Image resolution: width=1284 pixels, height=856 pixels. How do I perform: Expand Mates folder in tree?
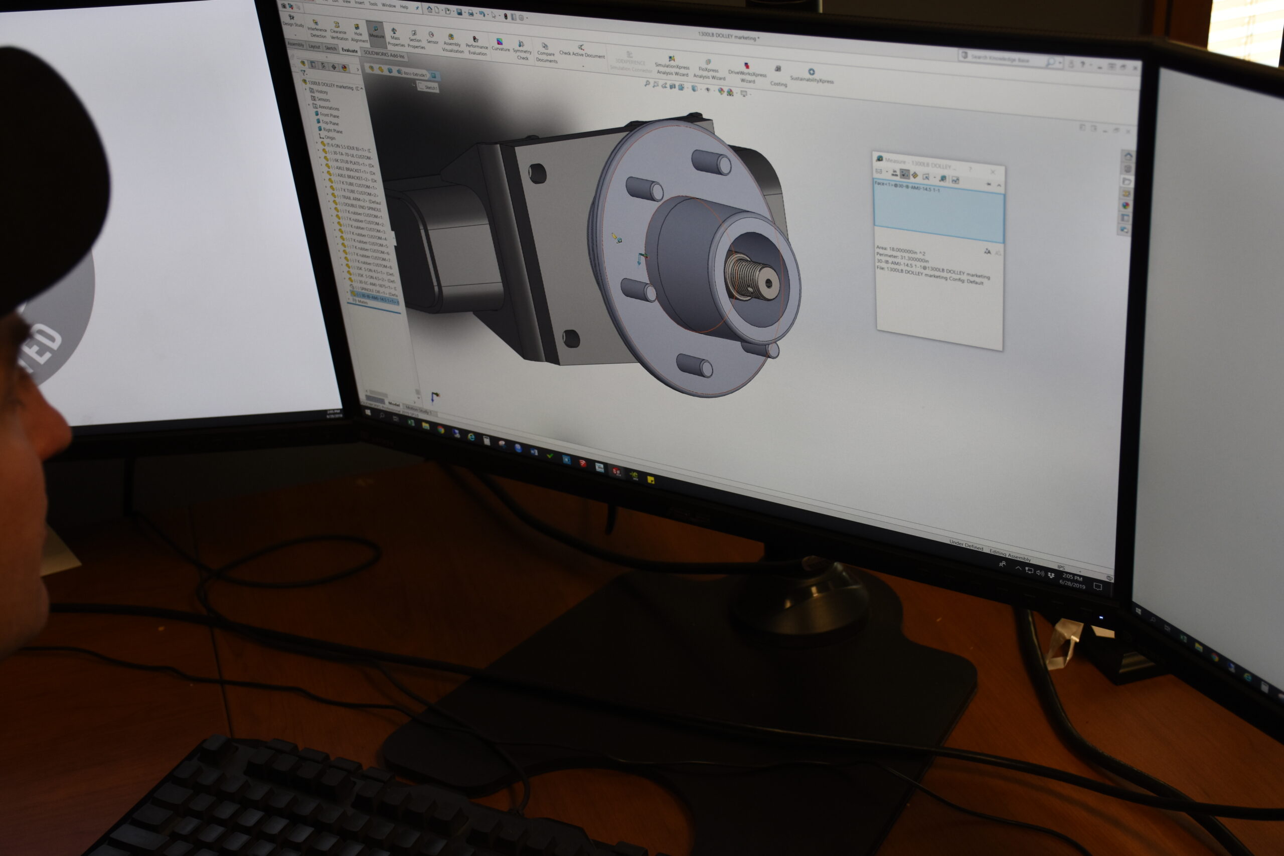[350, 299]
